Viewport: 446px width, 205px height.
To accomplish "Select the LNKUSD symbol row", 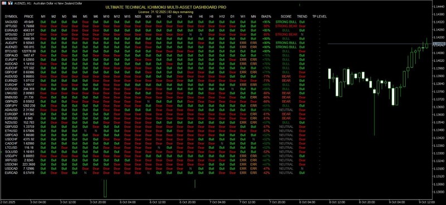I will (11, 93).
